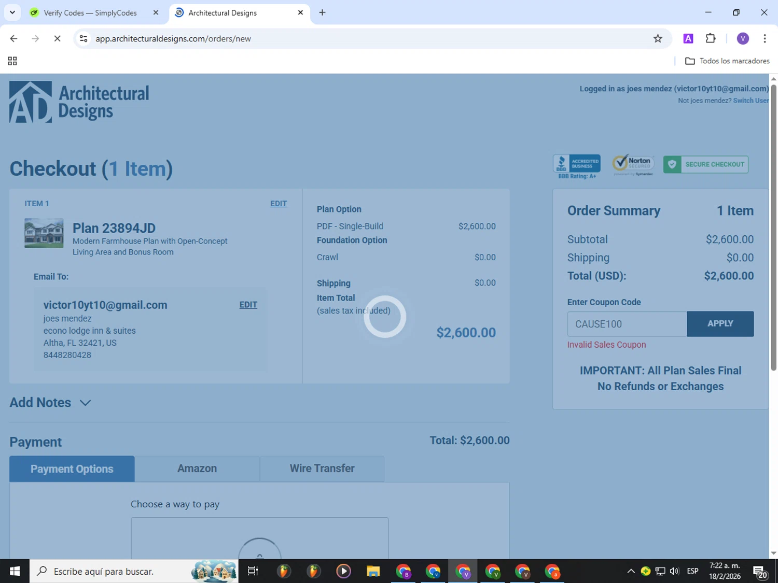Apply the coupon code
This screenshot has height=583, width=778.
(720, 324)
